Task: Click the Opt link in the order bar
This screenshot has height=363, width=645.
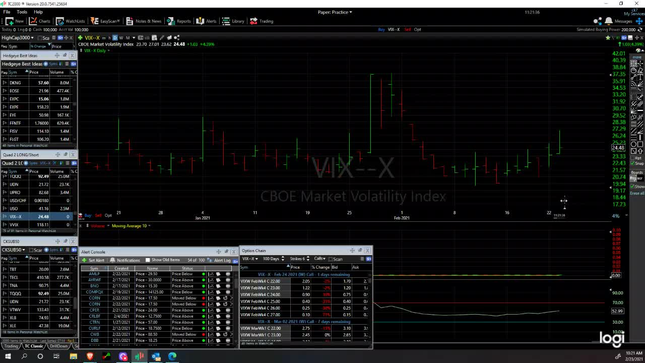Action: coord(417,29)
